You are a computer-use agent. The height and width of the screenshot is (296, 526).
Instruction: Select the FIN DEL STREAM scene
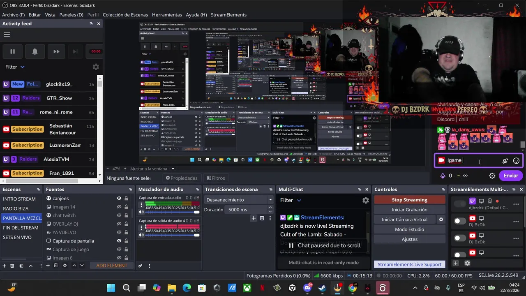[21, 228]
